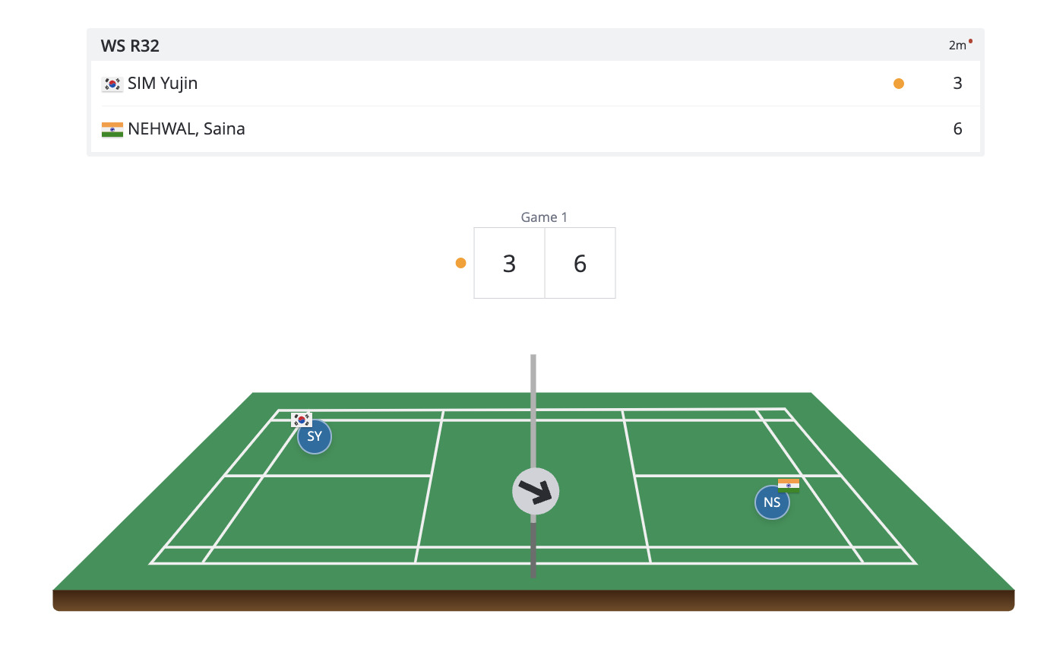Open the SIM Yujin player name
The image size is (1050, 646).
point(163,84)
